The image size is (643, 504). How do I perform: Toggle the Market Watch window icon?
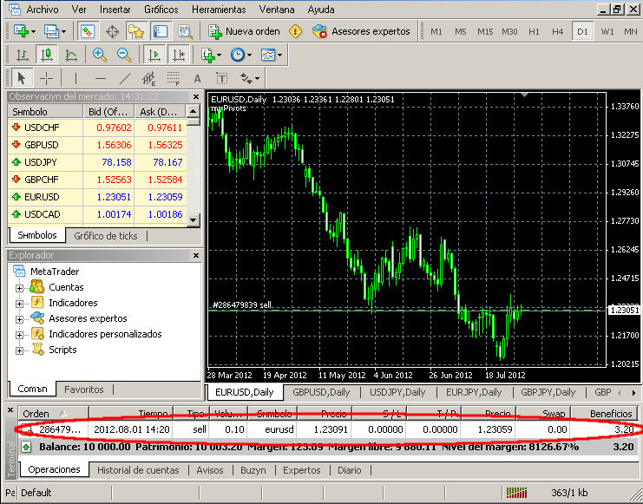point(88,31)
